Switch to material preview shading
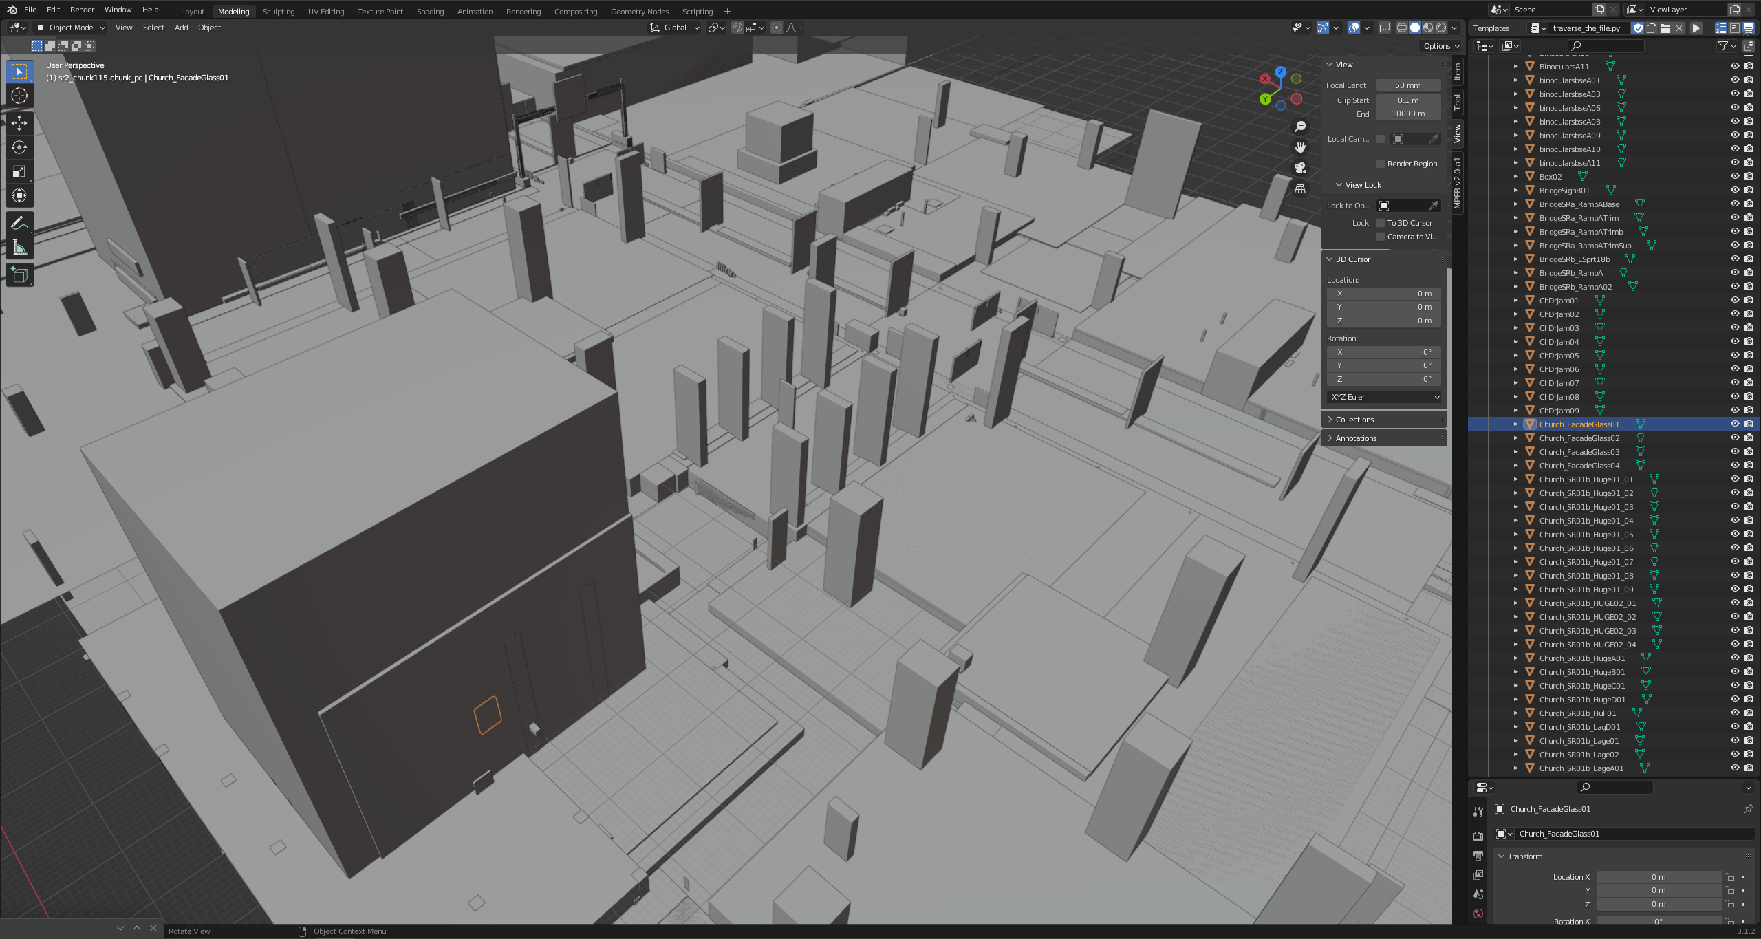 (x=1427, y=28)
